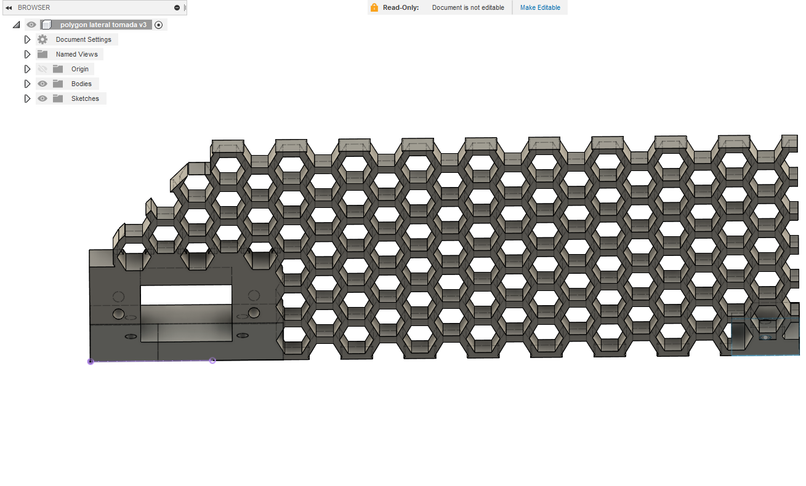This screenshot has height=486, width=806.
Task: Collapse the polygon lateral tomada v3 root node
Action: pos(16,25)
